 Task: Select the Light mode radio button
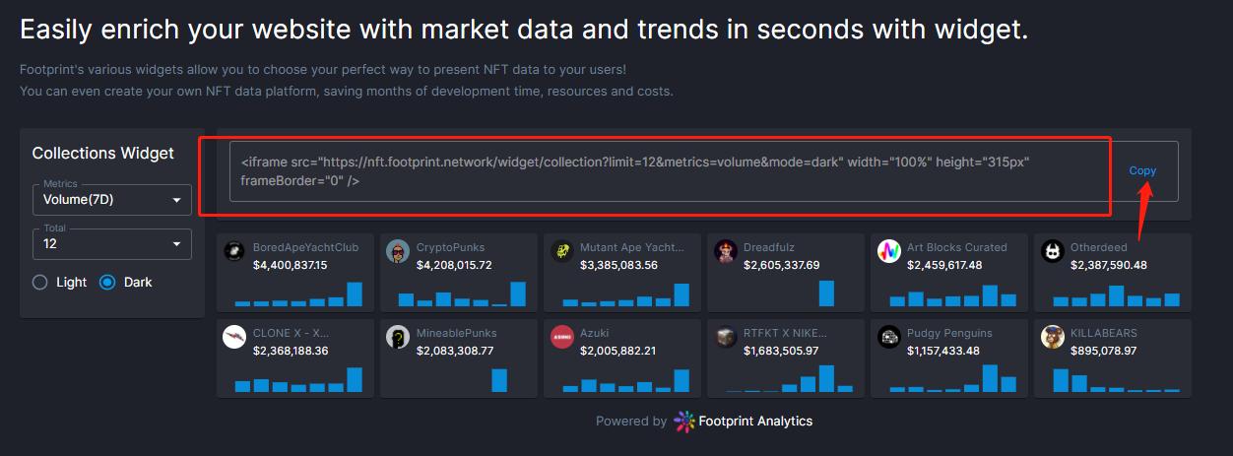pos(40,283)
